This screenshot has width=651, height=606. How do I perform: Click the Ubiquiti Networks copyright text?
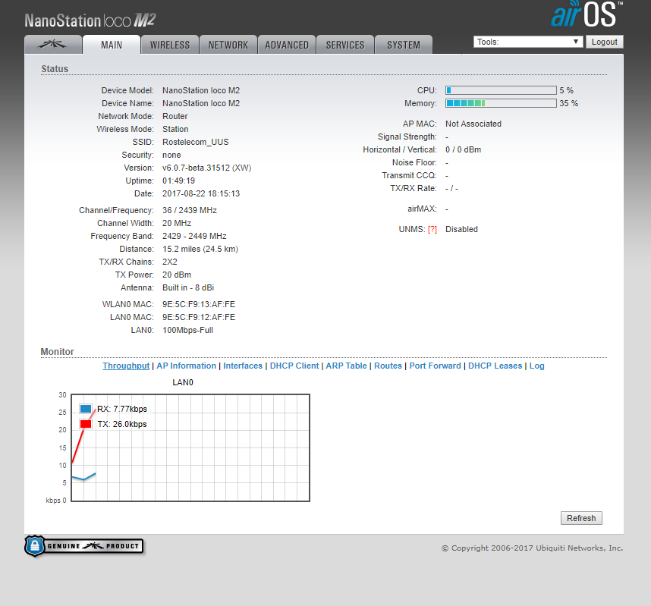(533, 548)
